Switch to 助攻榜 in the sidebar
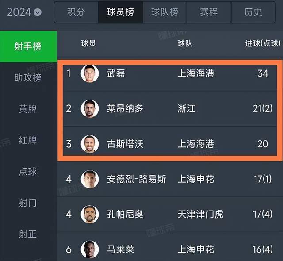283x261 pixels. [28, 78]
